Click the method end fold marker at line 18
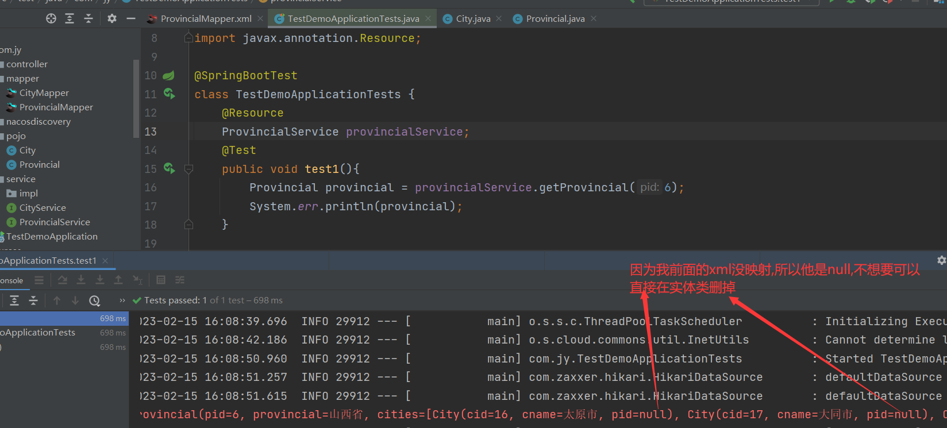The width and height of the screenshot is (947, 428). (x=188, y=225)
